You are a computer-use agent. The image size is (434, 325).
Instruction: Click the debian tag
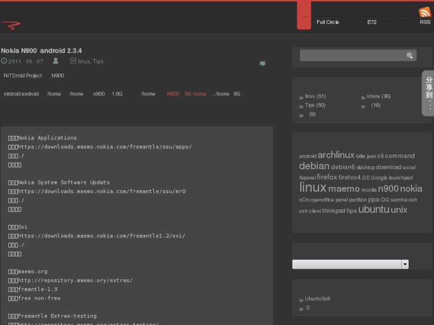click(x=314, y=166)
